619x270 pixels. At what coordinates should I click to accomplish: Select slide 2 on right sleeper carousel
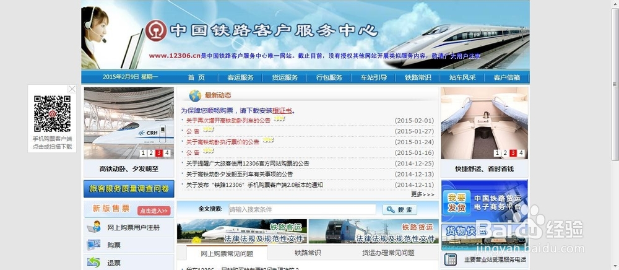click(505, 153)
